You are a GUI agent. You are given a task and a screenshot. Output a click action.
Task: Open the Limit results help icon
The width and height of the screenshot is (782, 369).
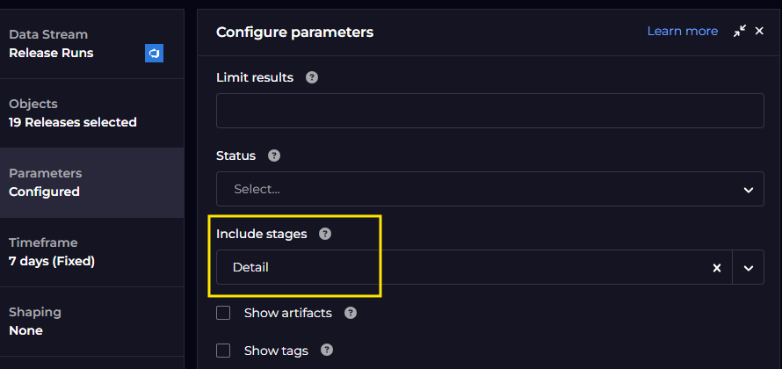click(x=312, y=78)
